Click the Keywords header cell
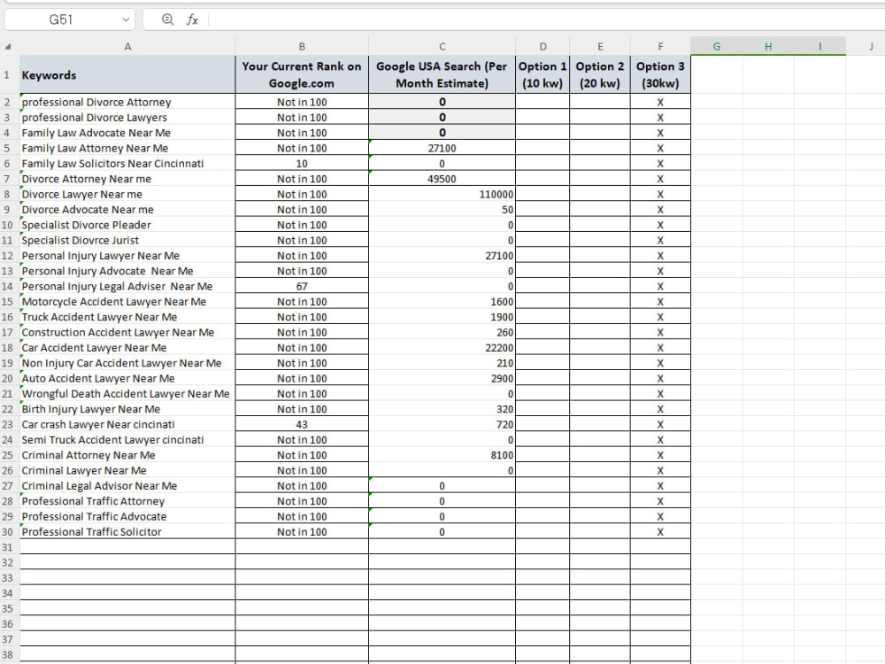The width and height of the screenshot is (885, 664). pos(127,74)
